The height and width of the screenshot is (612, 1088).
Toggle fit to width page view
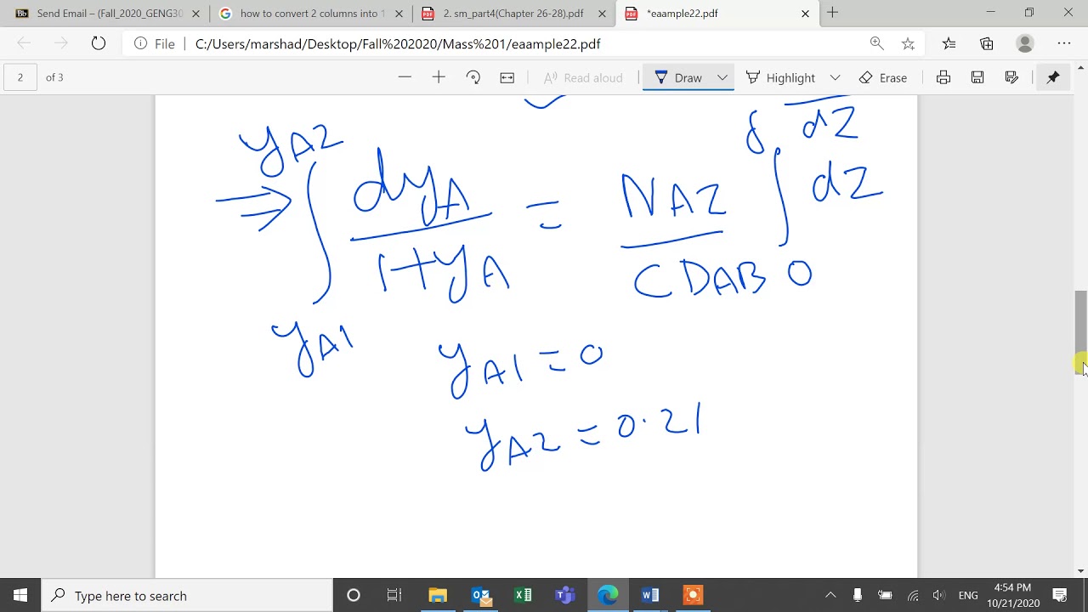tap(507, 77)
